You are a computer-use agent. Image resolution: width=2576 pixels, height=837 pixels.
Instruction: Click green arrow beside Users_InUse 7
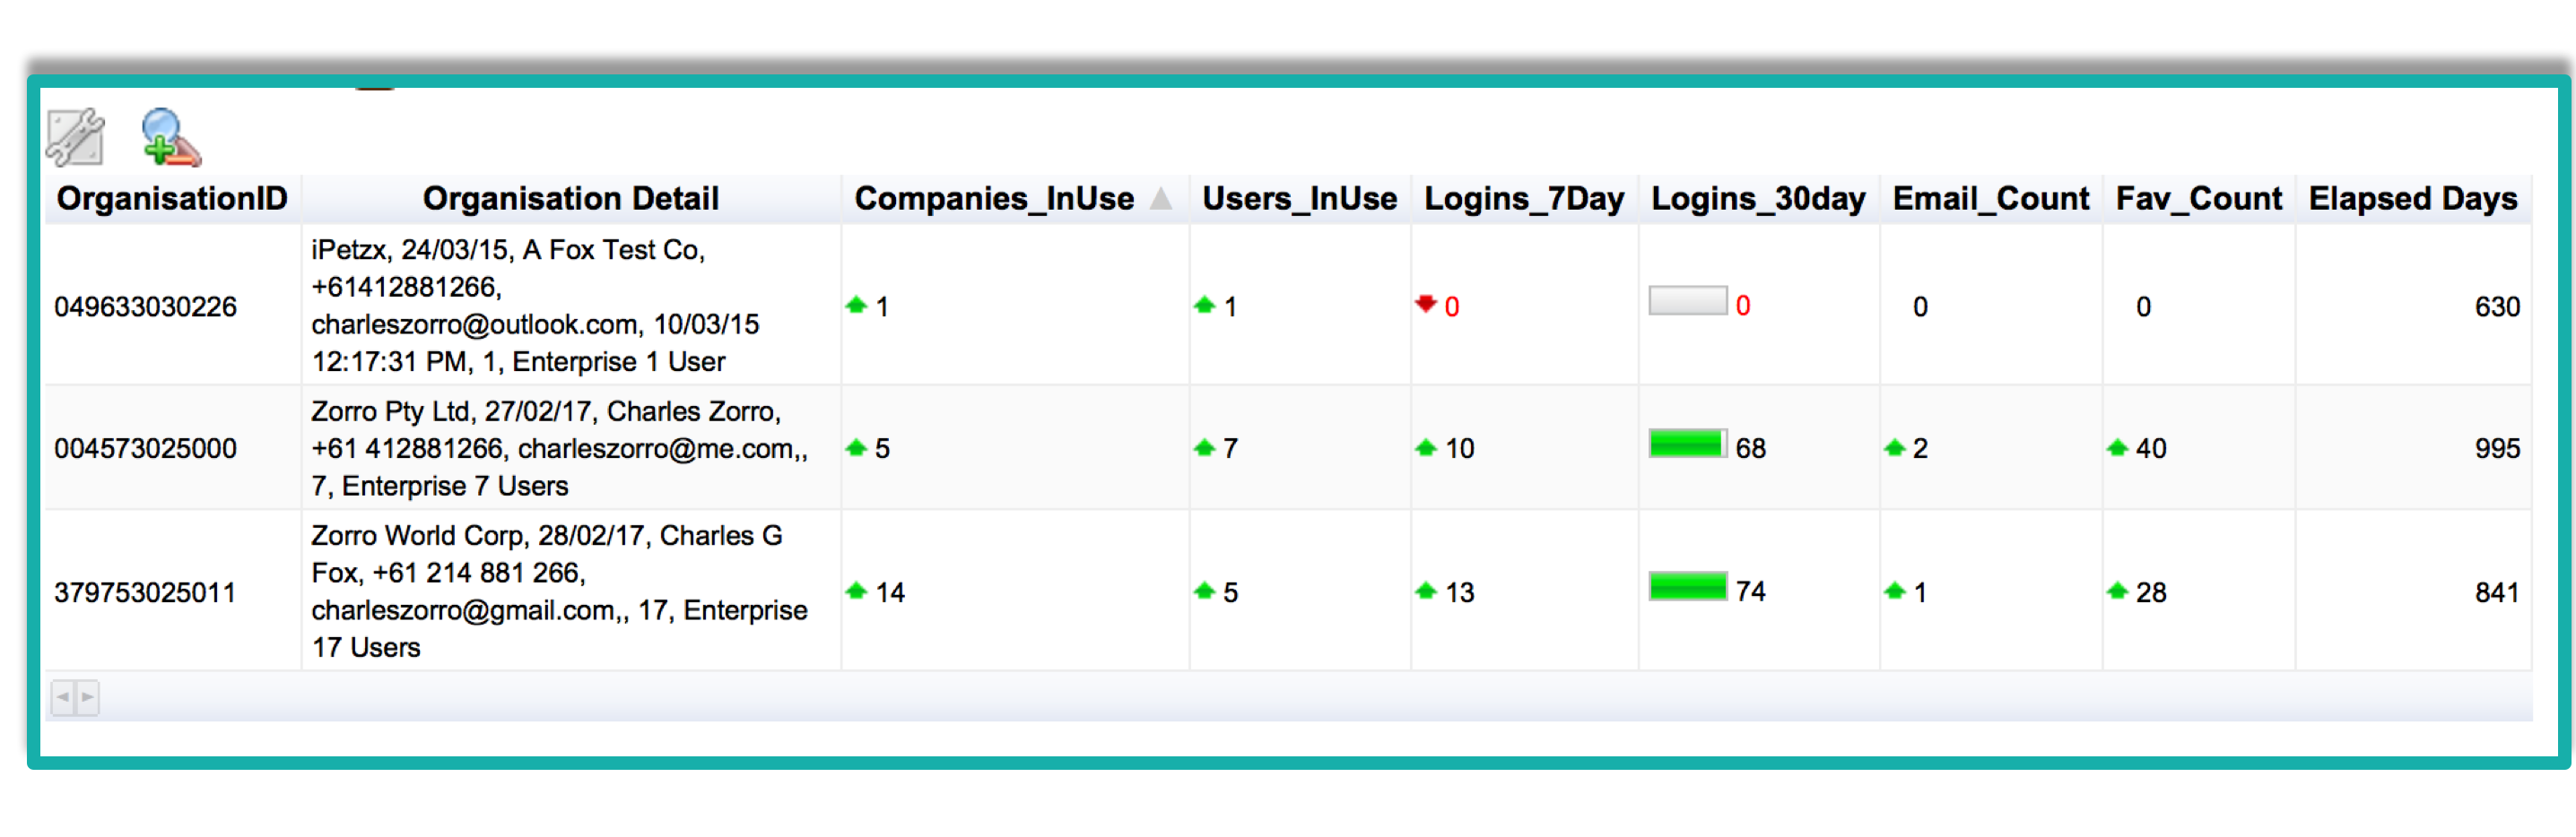click(x=1204, y=447)
